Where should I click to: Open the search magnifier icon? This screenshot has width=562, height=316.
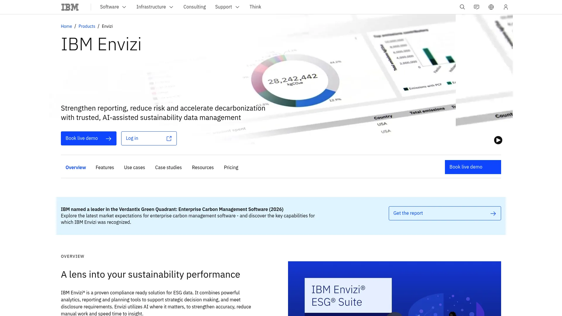pyautogui.click(x=462, y=7)
